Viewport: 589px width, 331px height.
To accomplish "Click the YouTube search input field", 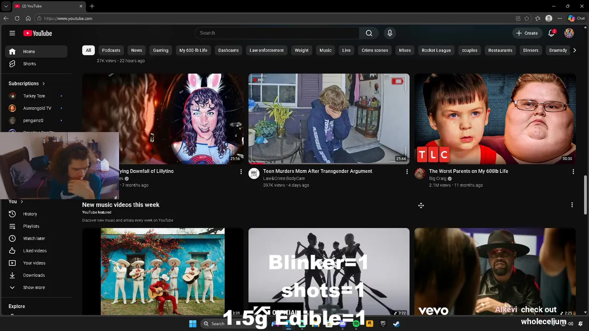I will [277, 33].
